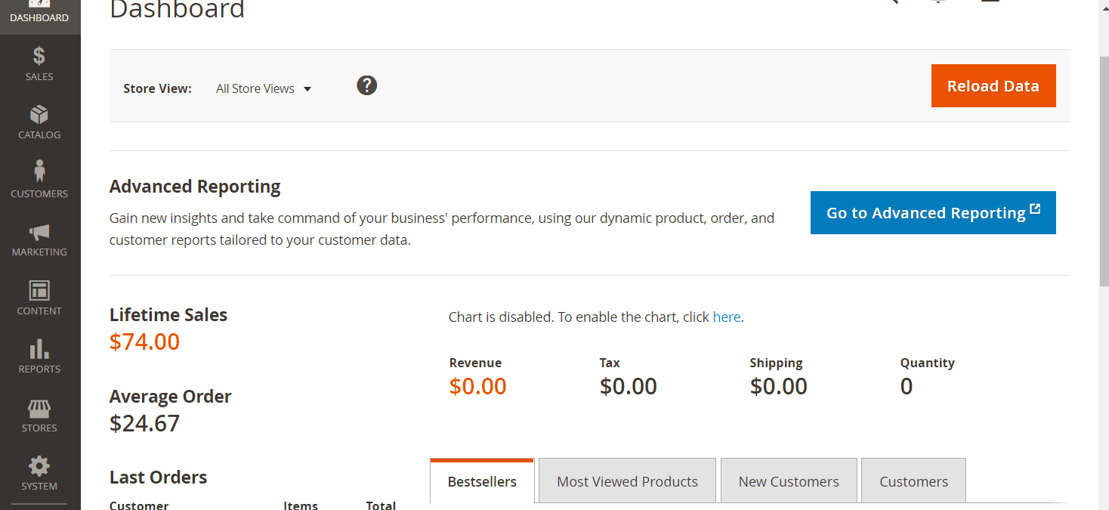The height and width of the screenshot is (510, 1109).
Task: Open the Sales menu in sidebar
Action: [39, 63]
